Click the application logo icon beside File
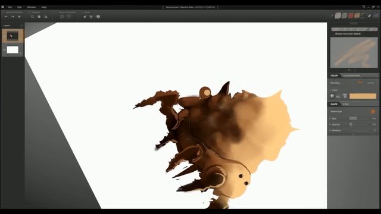This screenshot has height=214, width=381. (2, 7)
